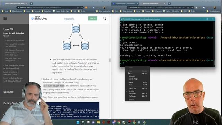The image size is (222, 125).
Task: Open the hamburger menu on Bitbucket tutorial page
Action: [x=5, y=18]
